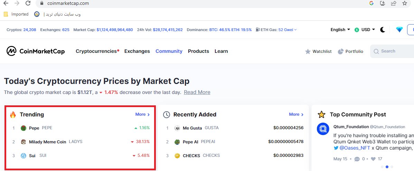Click the price $0.00000005478
Screen dimensions: 414x171
(286, 142)
